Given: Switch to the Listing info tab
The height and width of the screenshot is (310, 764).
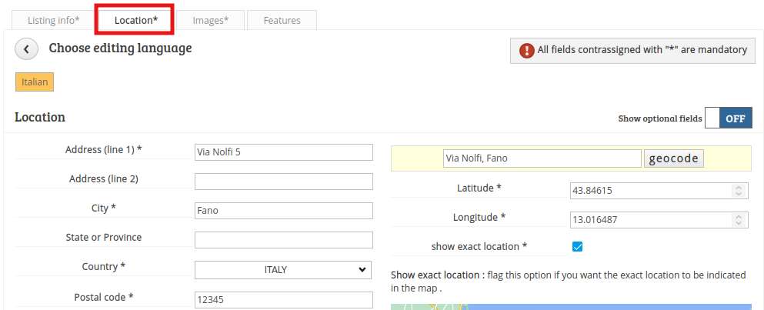Looking at the screenshot, I should coord(54,21).
